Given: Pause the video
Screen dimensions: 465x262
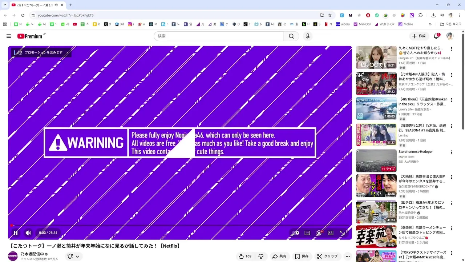Looking at the screenshot, I should click(16, 233).
